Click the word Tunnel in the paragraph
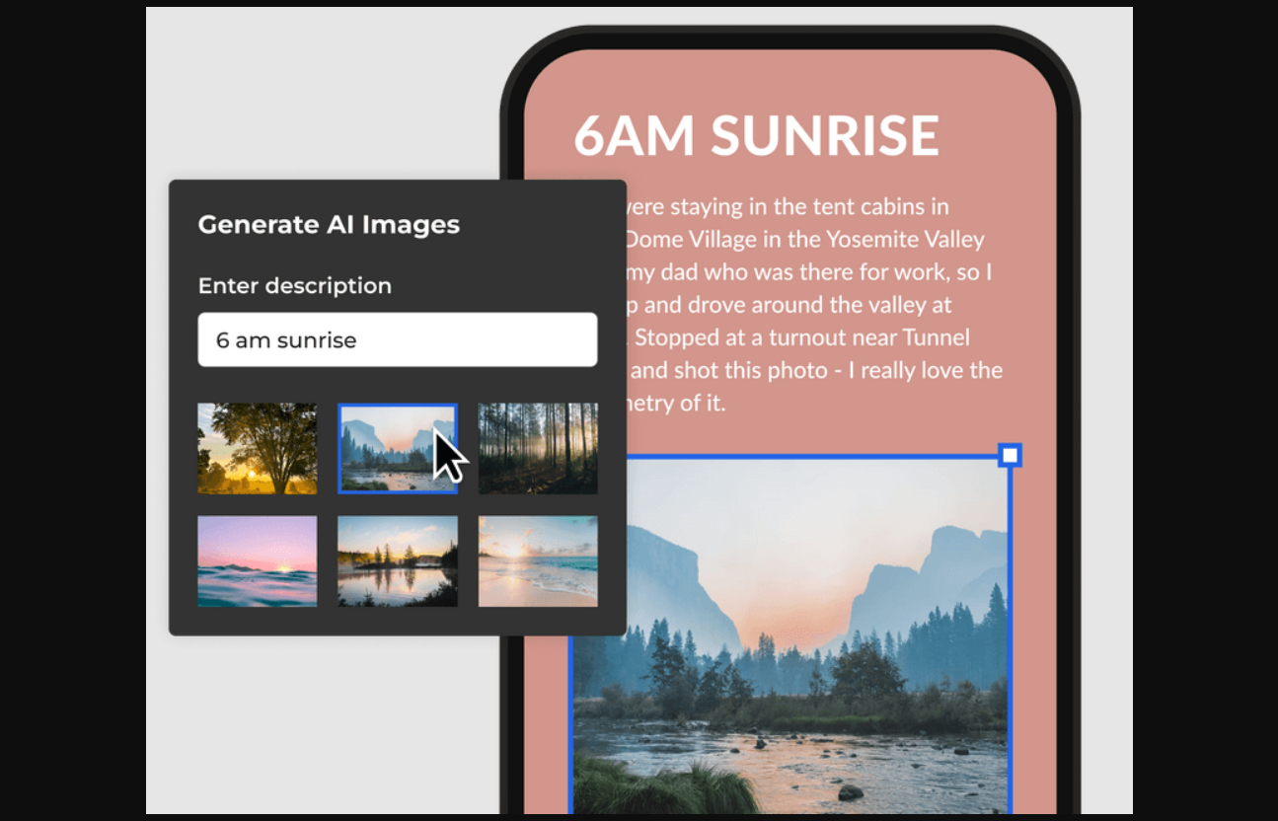The width and height of the screenshot is (1278, 821). click(936, 337)
